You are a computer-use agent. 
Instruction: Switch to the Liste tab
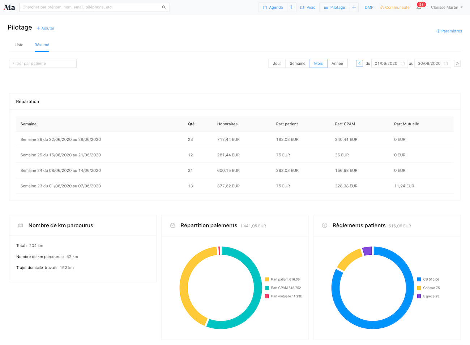click(x=19, y=45)
